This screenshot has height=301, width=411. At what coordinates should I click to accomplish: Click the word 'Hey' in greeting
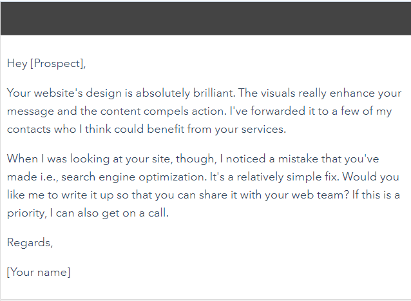click(17, 64)
